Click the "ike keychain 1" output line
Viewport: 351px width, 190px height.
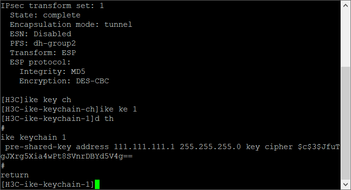click(33, 137)
